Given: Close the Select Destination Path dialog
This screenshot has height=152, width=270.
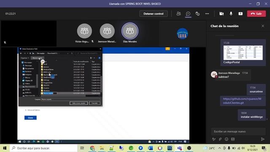Looking at the screenshot, I should click(x=100, y=49).
